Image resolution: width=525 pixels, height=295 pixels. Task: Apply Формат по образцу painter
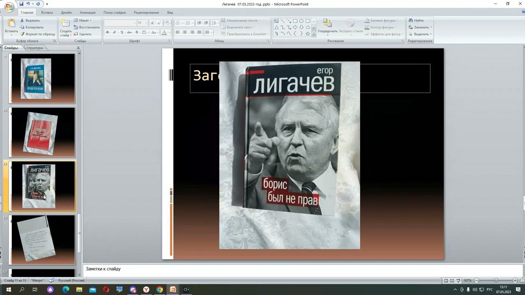point(37,34)
